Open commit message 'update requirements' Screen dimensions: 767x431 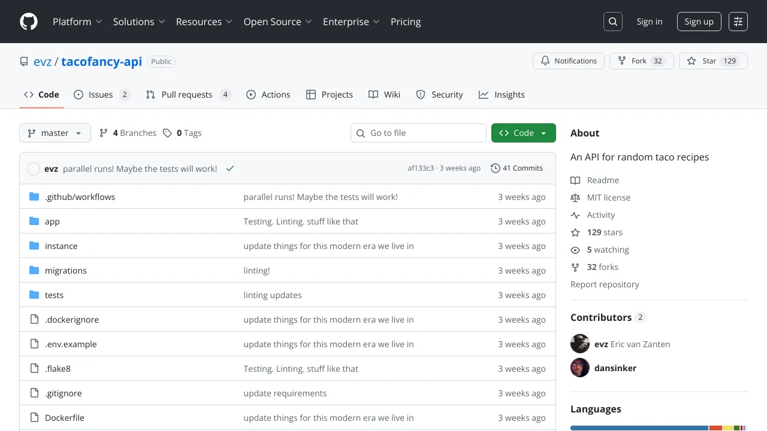coord(285,393)
